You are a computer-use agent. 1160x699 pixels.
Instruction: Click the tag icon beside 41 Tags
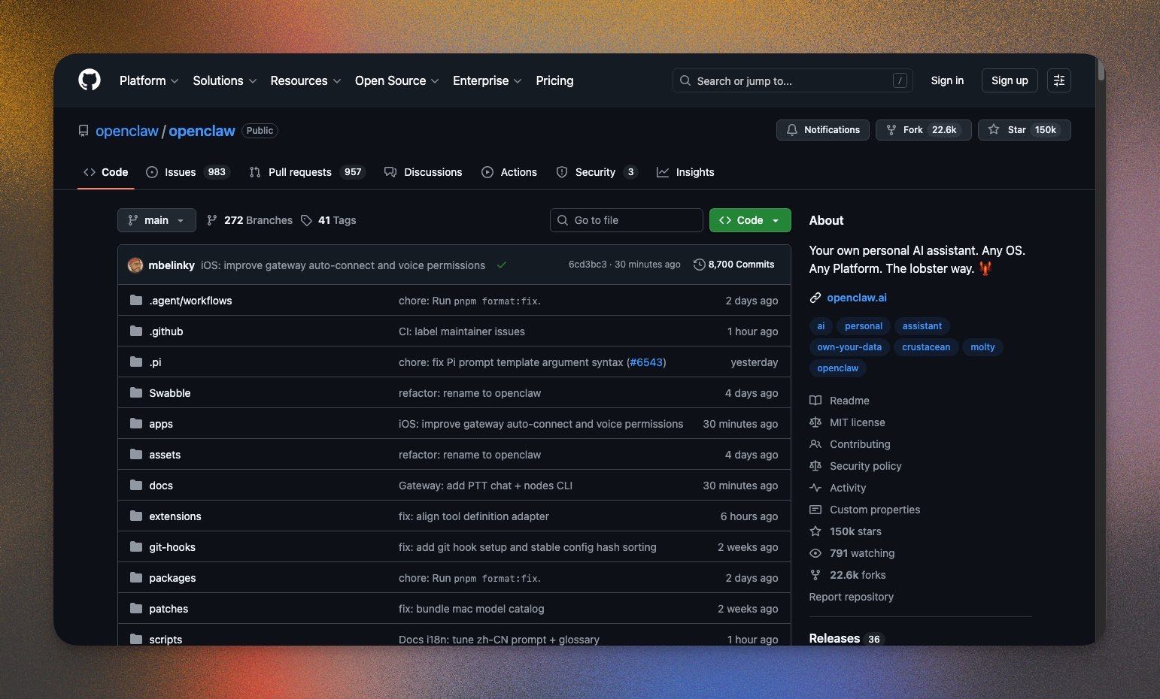click(306, 219)
